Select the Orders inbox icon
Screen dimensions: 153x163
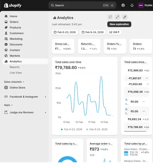click(x=6, y=22)
